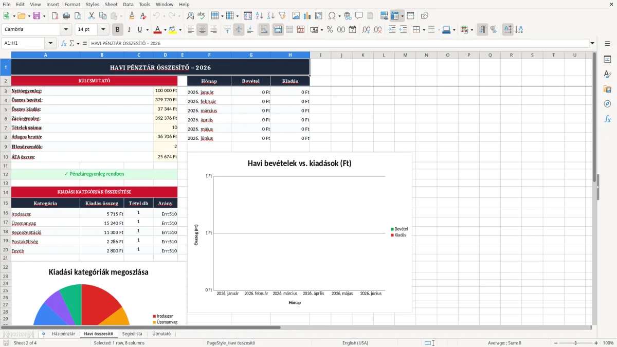Viewport: 617px width, 347px height.
Task: Sort ascending A to Z
Action: pos(260,16)
